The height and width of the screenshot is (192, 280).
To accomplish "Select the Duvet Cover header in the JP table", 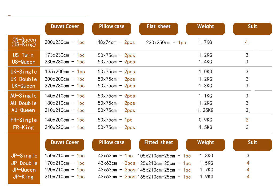I will [65, 144].
